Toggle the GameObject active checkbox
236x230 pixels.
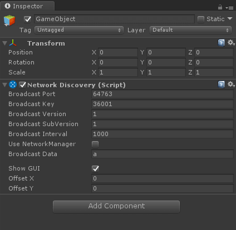click(x=27, y=19)
